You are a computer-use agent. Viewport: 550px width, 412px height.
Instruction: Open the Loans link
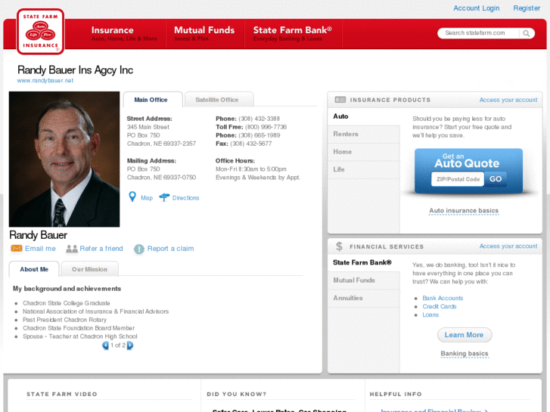click(430, 315)
